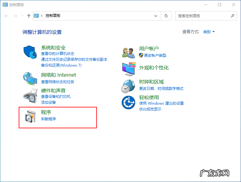Screen dimensions: 241x182
Task: Open 通过文件历史记录保存你的文件备份副本 link
Action: pyautogui.click(x=74, y=59)
